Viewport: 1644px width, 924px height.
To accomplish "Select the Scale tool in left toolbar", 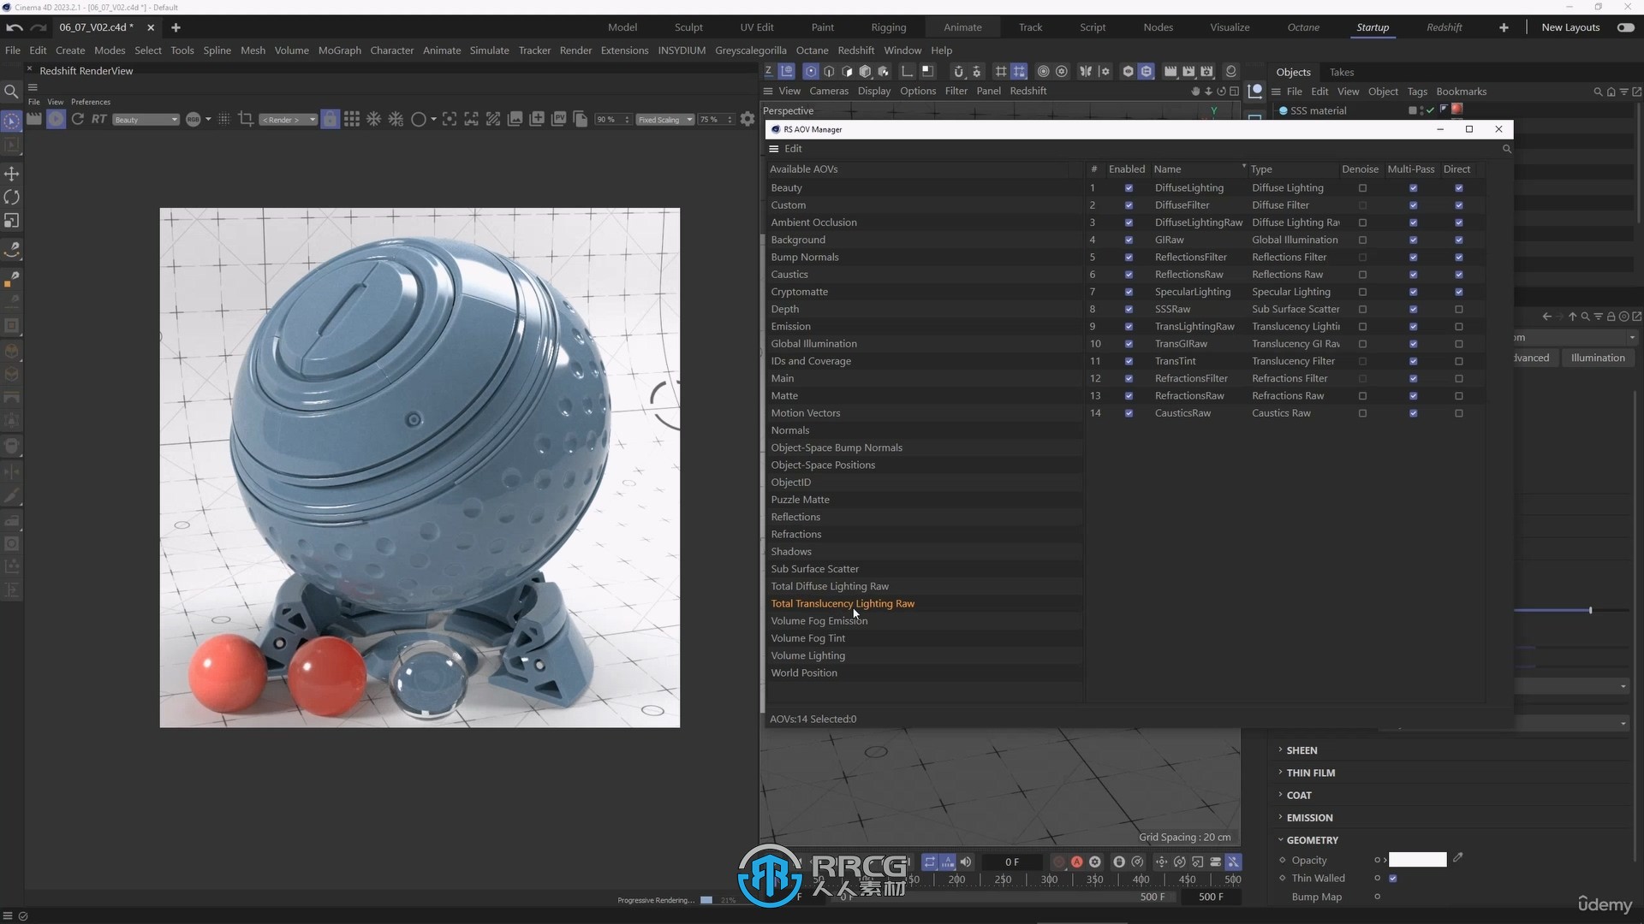I will 12,221.
